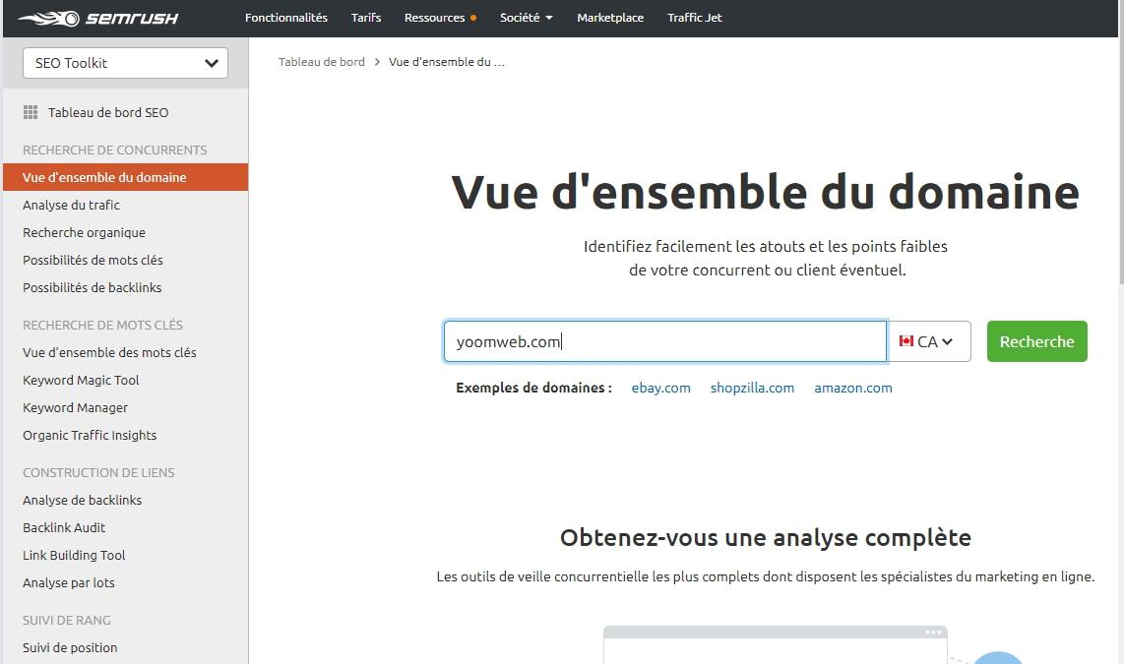Open Keyword Magic Tool from the sidebar
This screenshot has height=664, width=1124.
pyautogui.click(x=81, y=380)
